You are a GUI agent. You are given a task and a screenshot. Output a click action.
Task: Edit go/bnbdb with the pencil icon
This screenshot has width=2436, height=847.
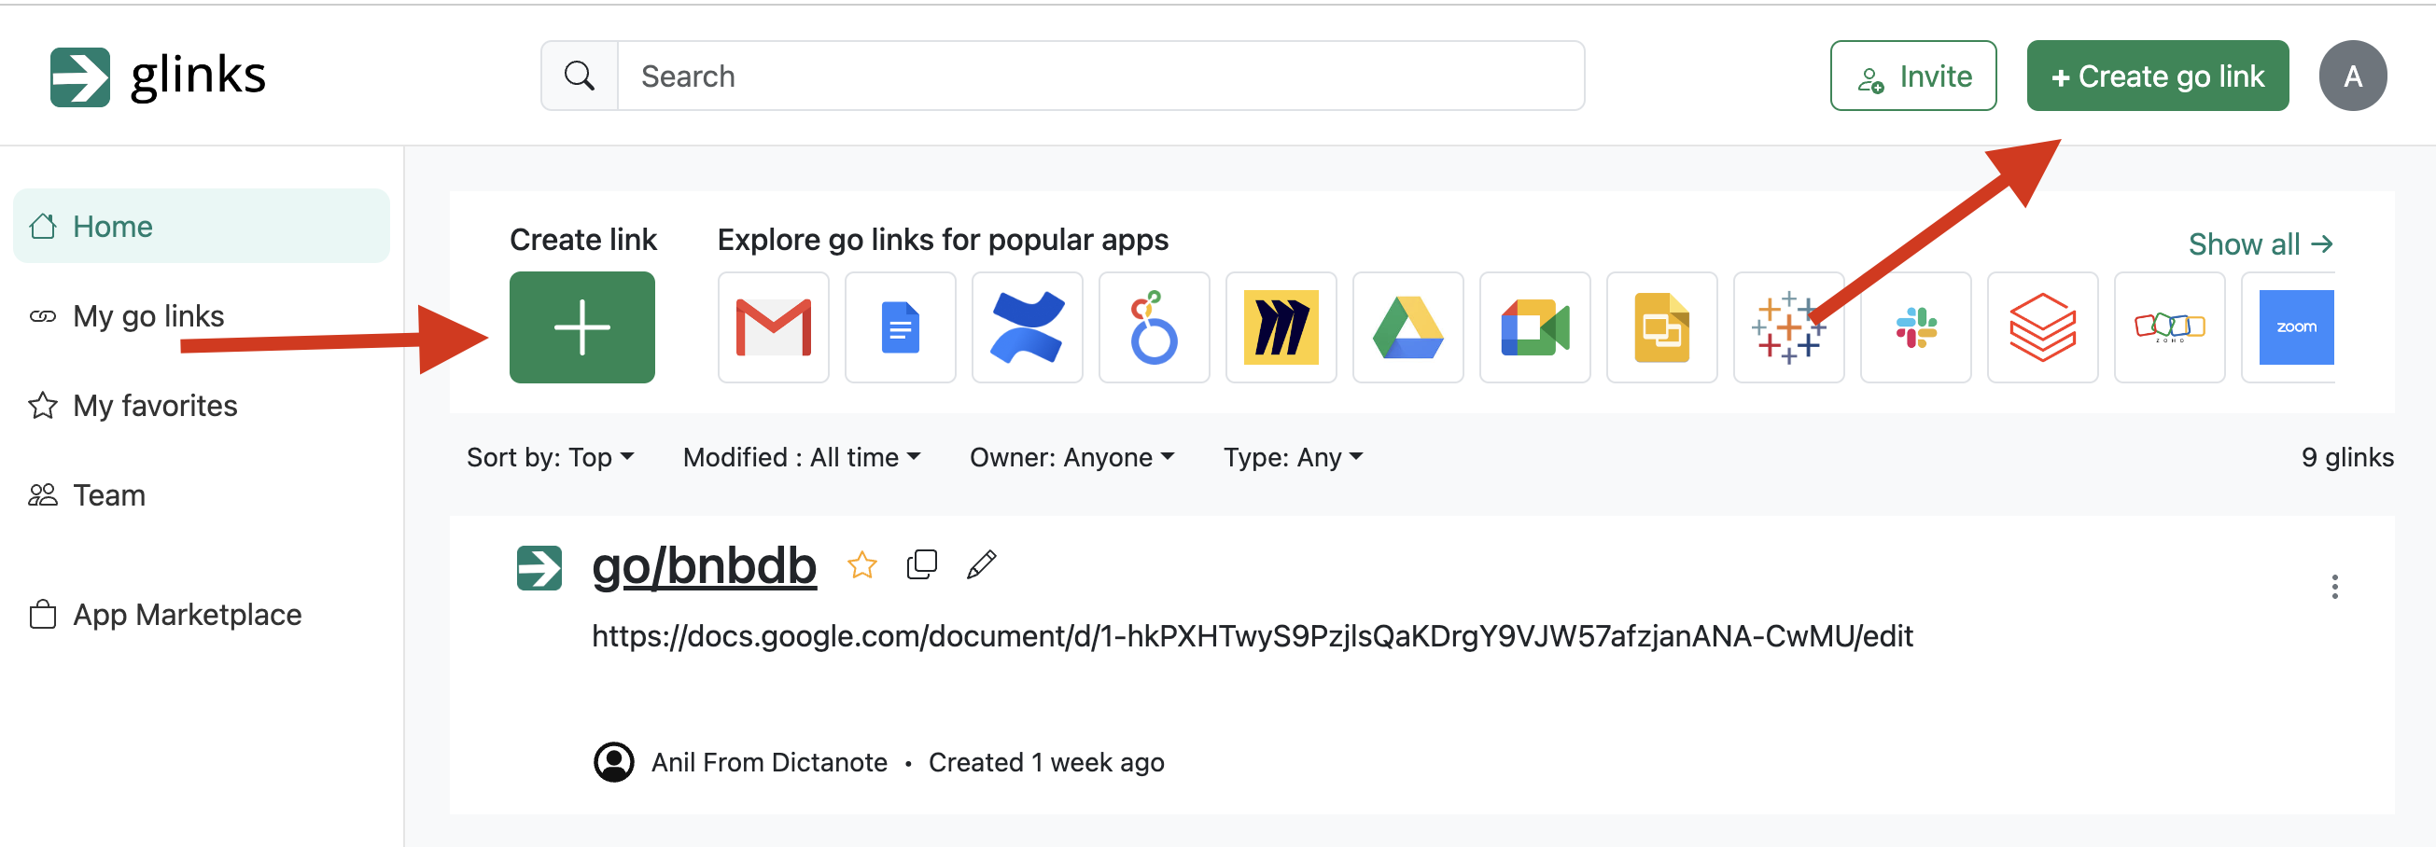[981, 564]
